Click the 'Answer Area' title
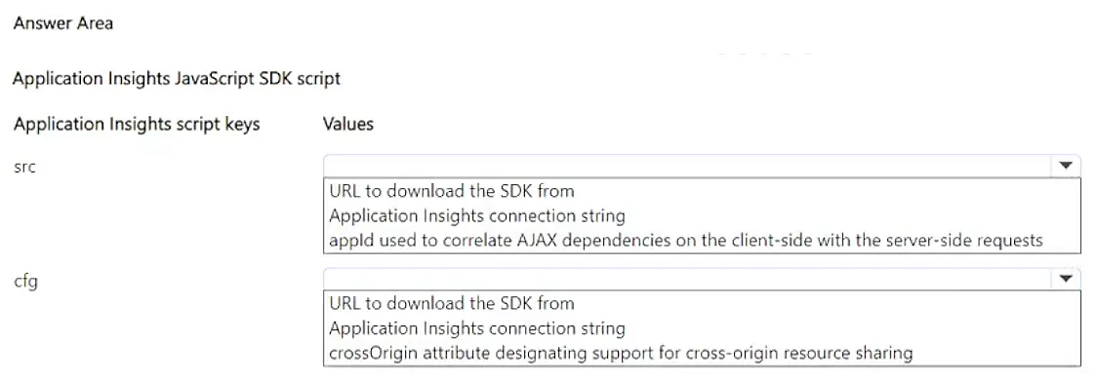 (x=63, y=23)
